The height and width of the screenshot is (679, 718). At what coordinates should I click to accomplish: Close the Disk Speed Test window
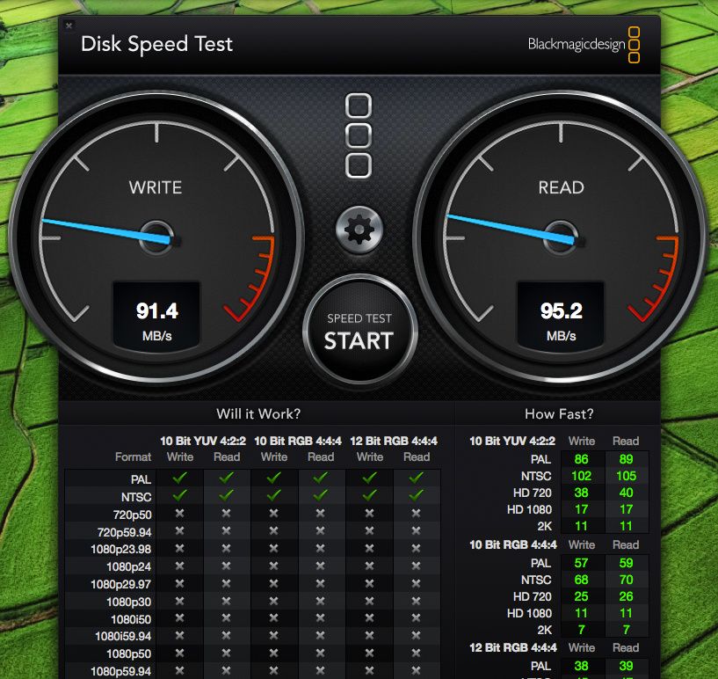(x=69, y=26)
